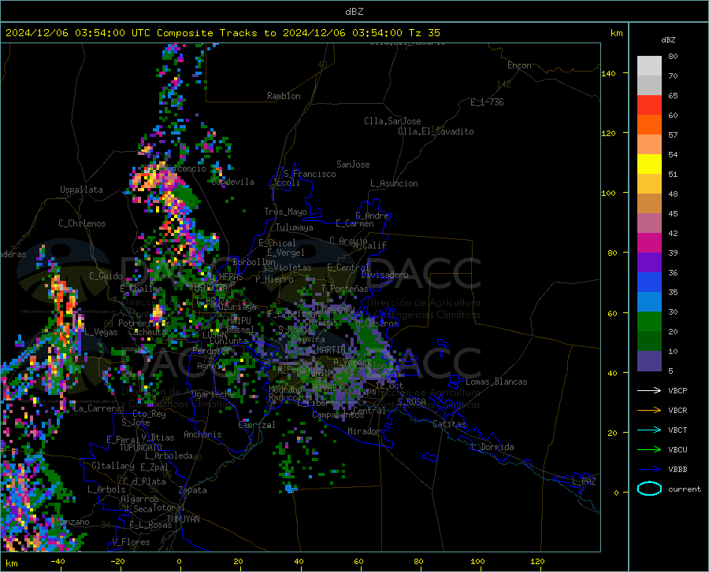Click the cyan VBCT arrow in the legend

[649, 430]
